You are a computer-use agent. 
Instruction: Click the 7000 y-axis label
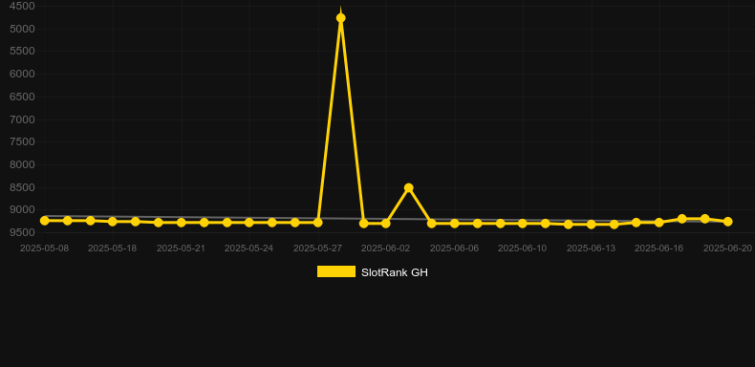click(22, 119)
